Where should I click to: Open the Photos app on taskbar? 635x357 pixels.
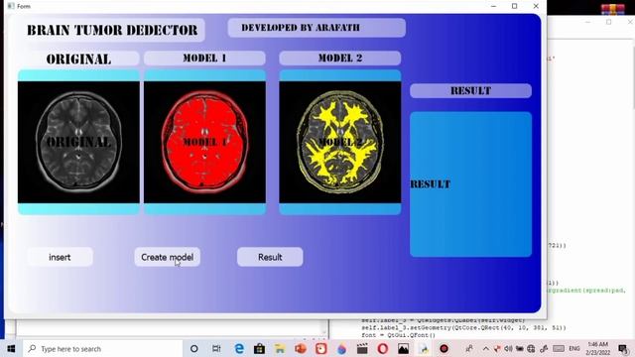[x=404, y=348]
